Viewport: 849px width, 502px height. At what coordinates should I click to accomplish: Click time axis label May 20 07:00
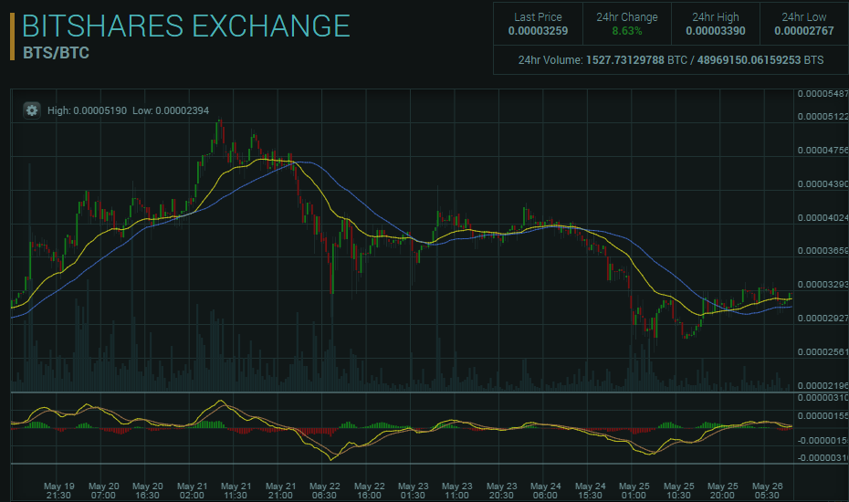point(103,491)
